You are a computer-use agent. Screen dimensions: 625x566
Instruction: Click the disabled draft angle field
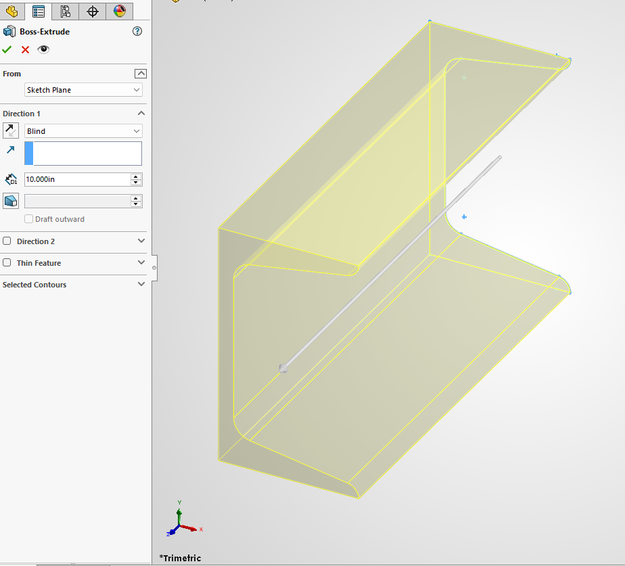click(77, 202)
